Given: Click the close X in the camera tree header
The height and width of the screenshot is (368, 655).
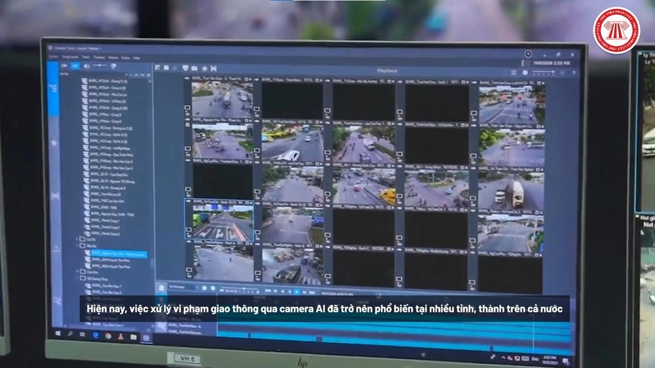Looking at the screenshot, I should [x=148, y=75].
